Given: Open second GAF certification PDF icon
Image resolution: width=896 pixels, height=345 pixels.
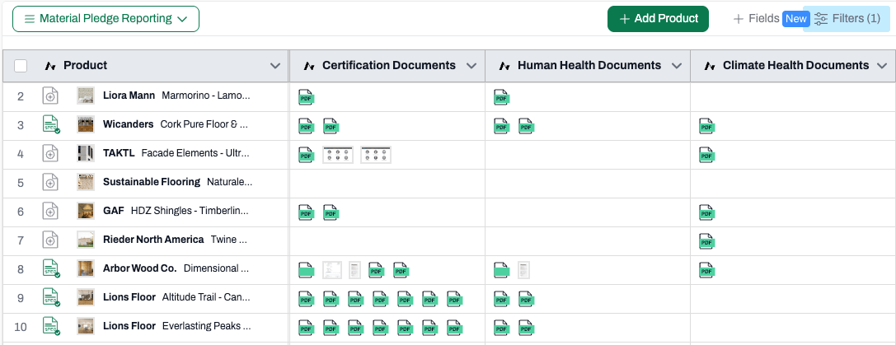Looking at the screenshot, I should click(x=331, y=212).
